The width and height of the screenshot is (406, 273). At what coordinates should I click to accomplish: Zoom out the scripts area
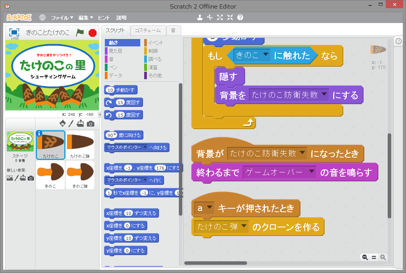pyautogui.click(x=365, y=257)
